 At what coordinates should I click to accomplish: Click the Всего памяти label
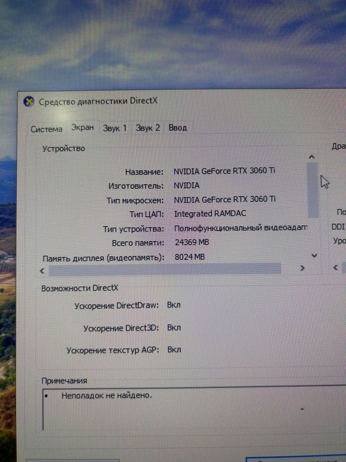click(x=138, y=243)
